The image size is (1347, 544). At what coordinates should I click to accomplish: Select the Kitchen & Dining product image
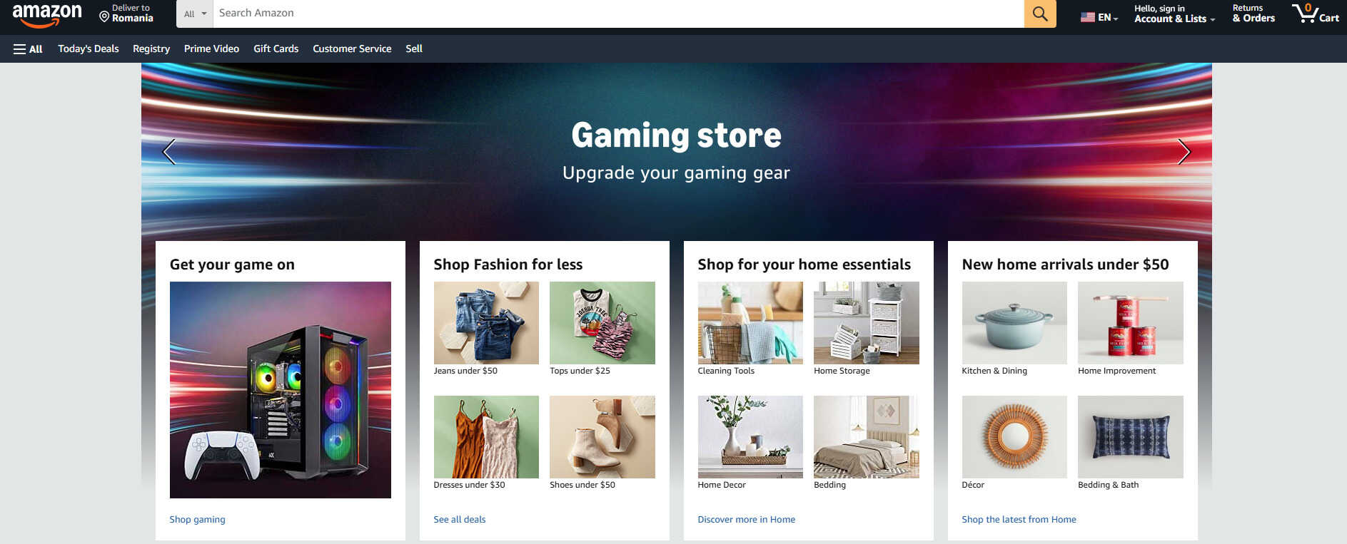1014,323
